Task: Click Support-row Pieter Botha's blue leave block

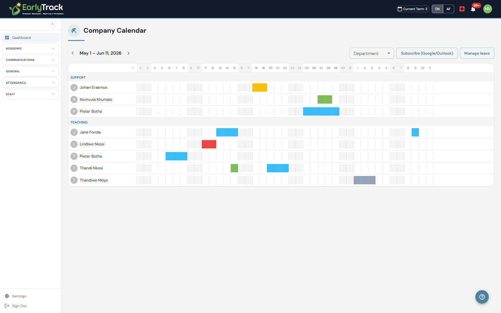Action: (x=321, y=111)
